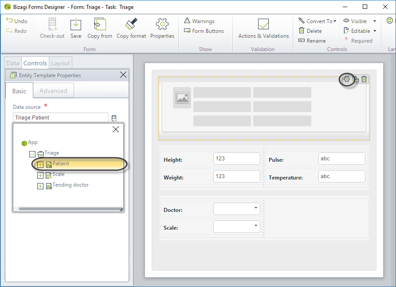Viewport: 396px width, 287px height.
Task: Click the Patient entity icon in tree
Action: [49, 165]
